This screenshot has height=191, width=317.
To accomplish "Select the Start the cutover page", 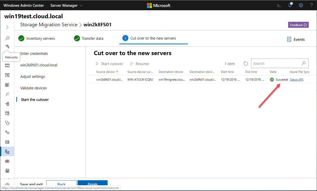I will (x=35, y=100).
